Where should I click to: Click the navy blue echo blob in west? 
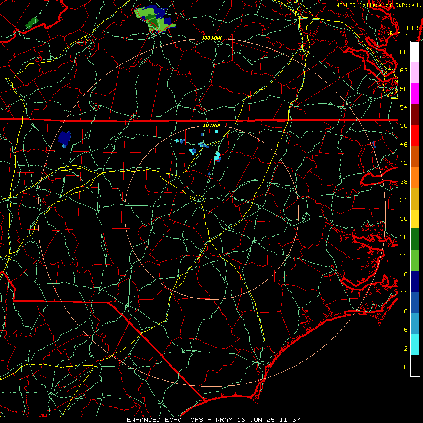65,139
